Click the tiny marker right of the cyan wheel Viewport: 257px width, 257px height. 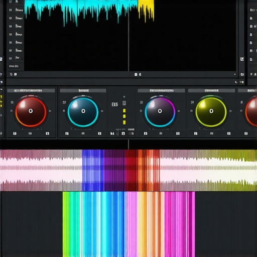pyautogui.click(x=102, y=111)
